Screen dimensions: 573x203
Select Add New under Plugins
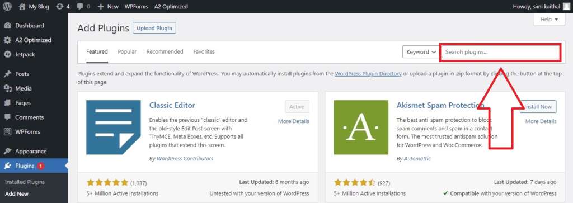[17, 194]
